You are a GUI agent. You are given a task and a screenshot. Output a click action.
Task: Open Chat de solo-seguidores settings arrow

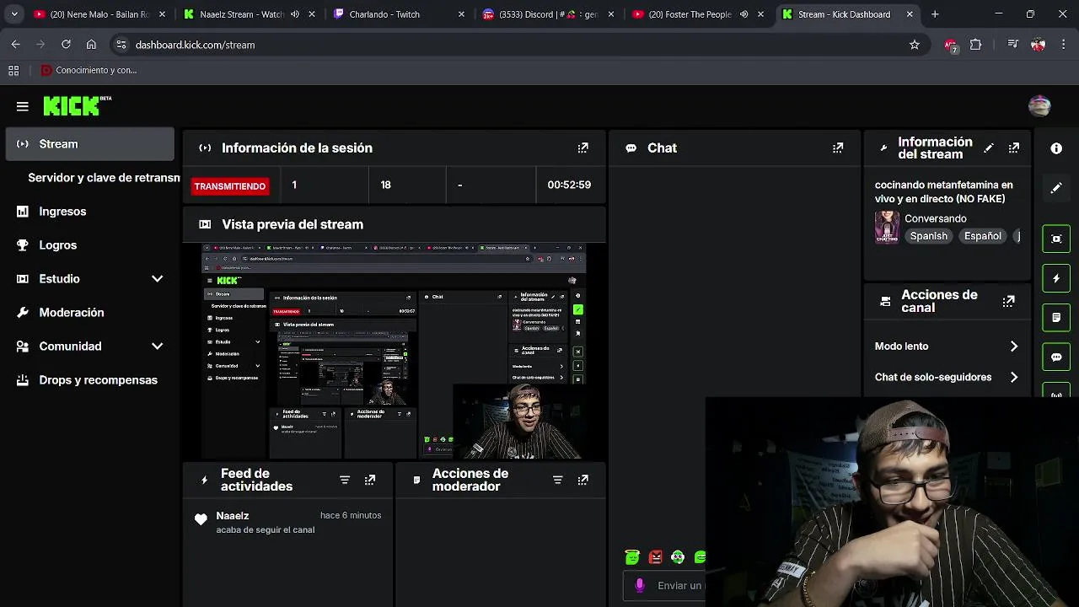click(x=1014, y=378)
